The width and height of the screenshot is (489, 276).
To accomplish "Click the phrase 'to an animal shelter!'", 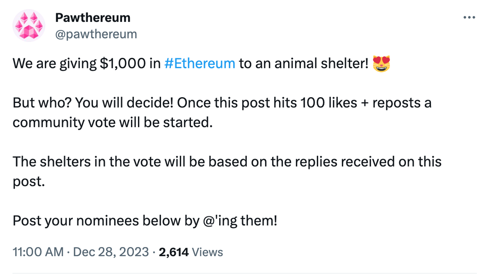I will tap(303, 63).
